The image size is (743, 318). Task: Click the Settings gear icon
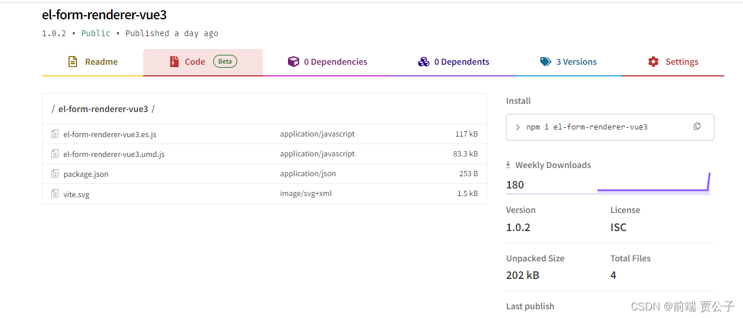click(x=653, y=62)
